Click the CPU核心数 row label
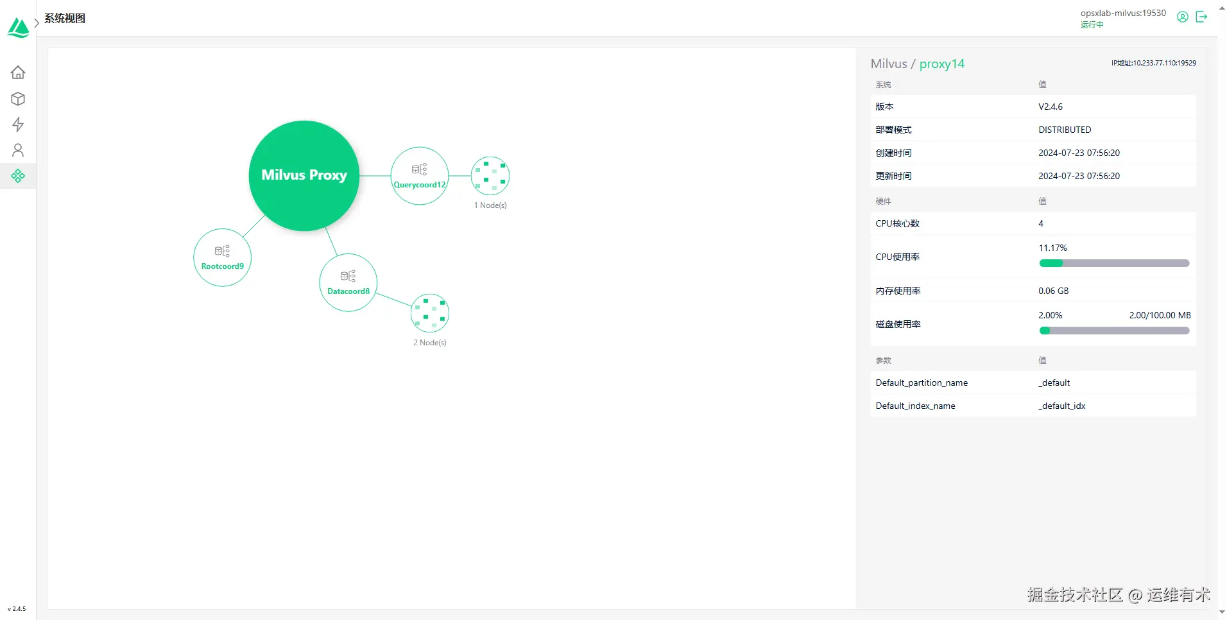1227x620 pixels. (898, 223)
